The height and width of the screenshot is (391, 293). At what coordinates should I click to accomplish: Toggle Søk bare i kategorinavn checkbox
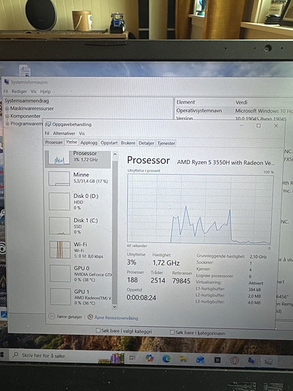coord(172,332)
